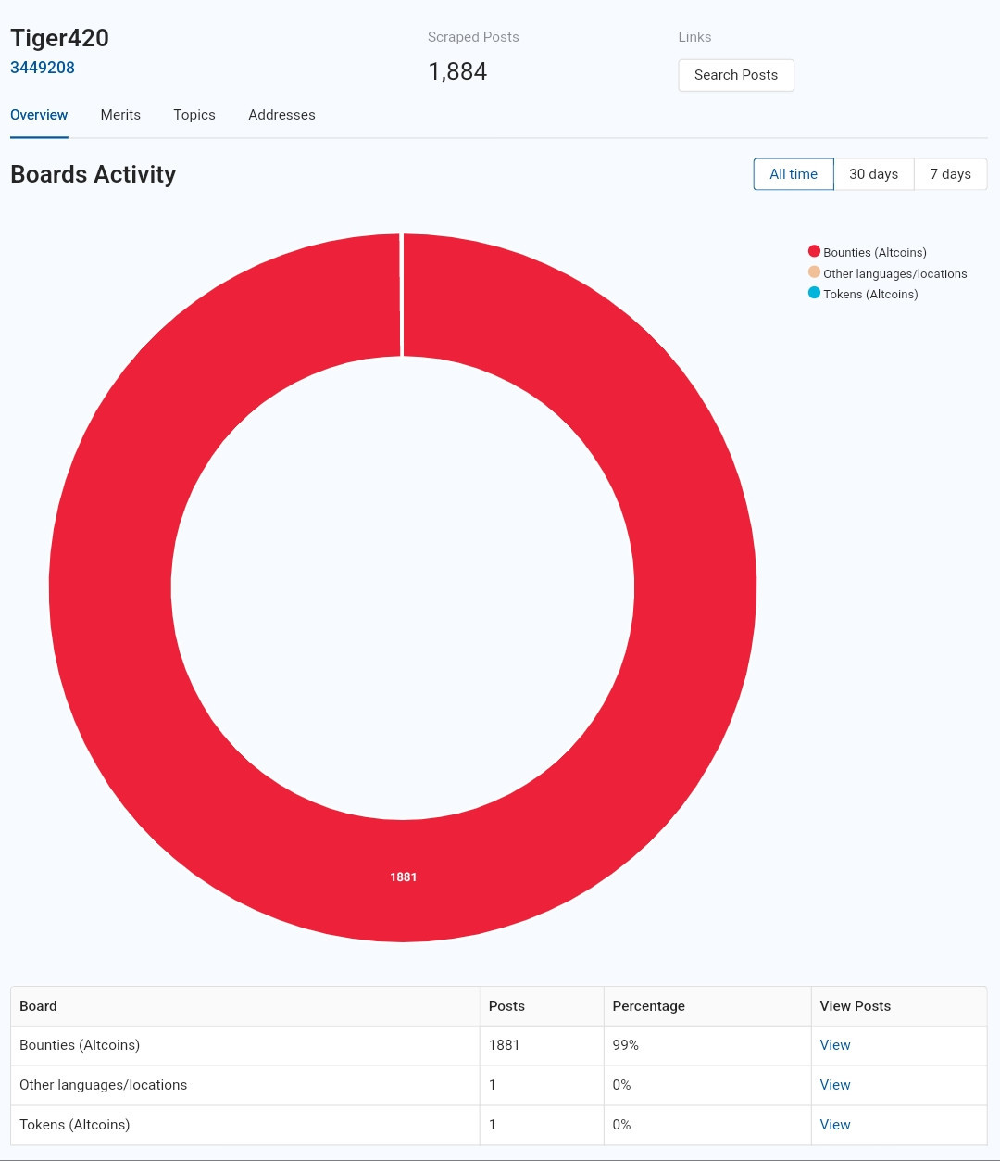Open the Overview tab

(x=39, y=115)
